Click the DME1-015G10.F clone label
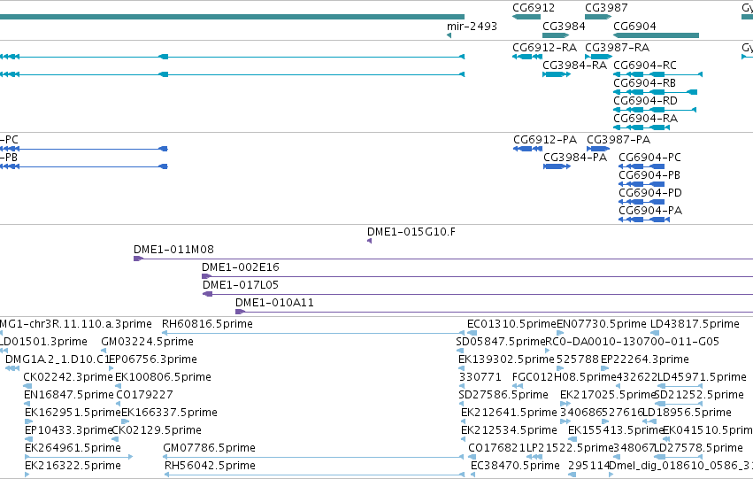 [411, 232]
